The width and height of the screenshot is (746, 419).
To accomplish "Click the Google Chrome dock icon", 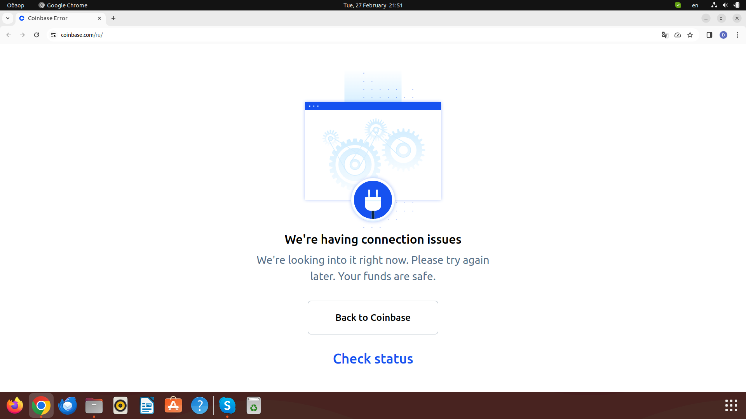I will point(41,406).
